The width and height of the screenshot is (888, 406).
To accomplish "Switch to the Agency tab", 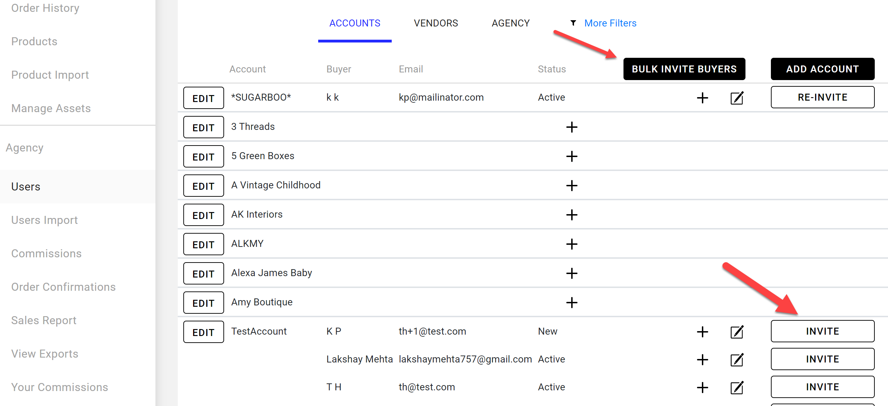I will pyautogui.click(x=511, y=23).
